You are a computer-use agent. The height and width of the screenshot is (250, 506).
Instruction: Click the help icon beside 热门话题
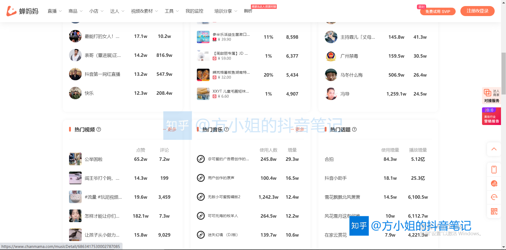(x=354, y=129)
